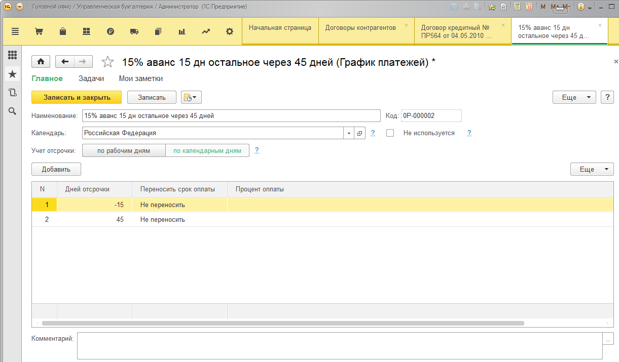Open the help '?' button

pos(607,98)
